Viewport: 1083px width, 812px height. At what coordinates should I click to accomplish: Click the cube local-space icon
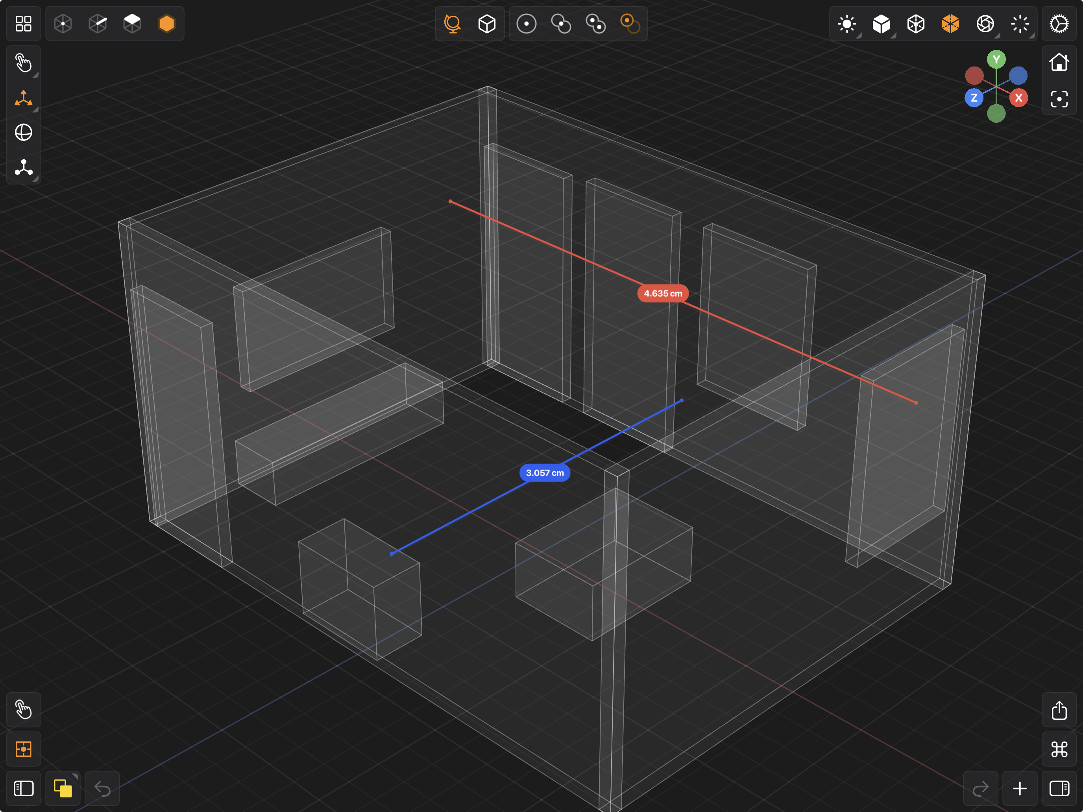(487, 24)
